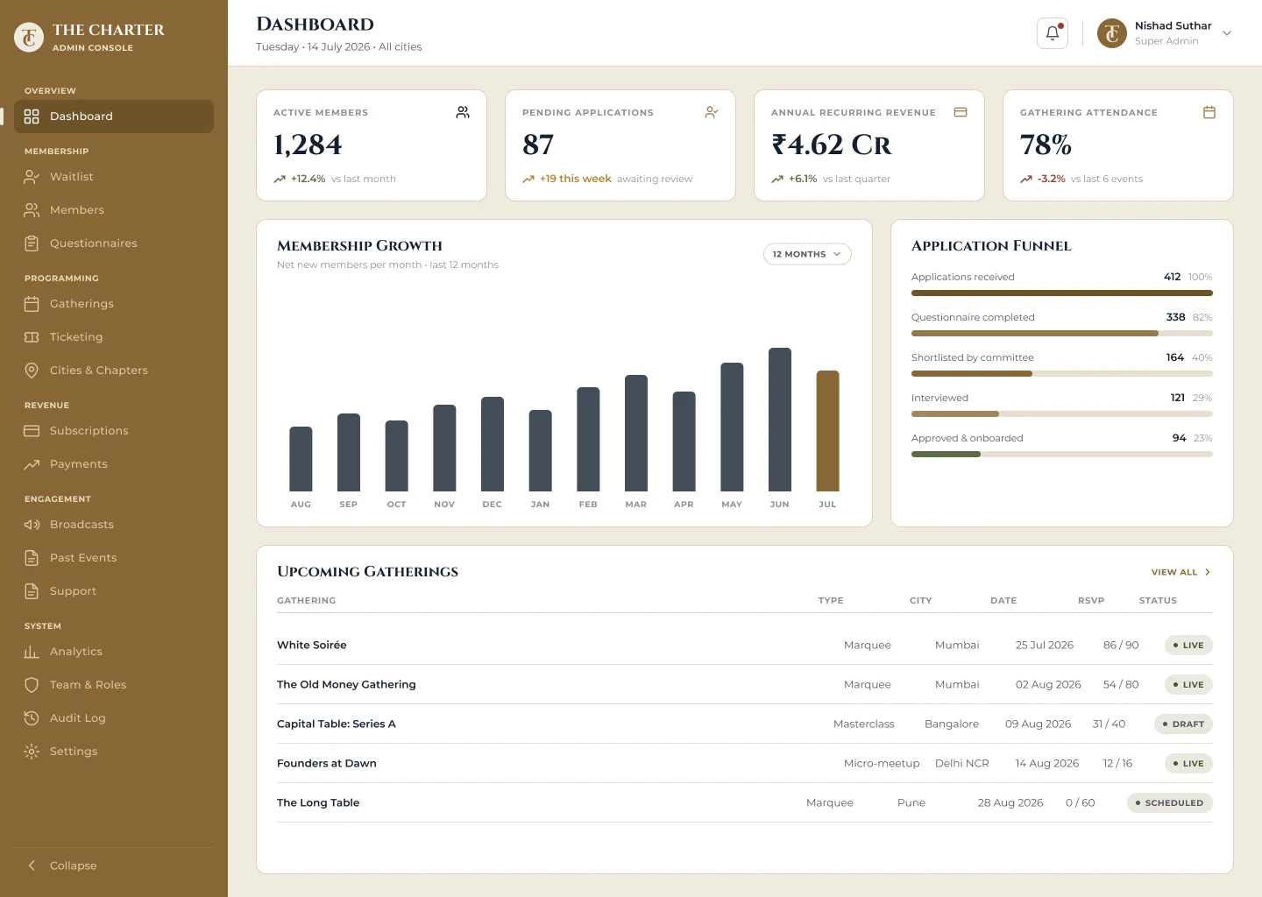Click the Active Members card people icon
Screen dimensions: 1262x897
coord(463,112)
